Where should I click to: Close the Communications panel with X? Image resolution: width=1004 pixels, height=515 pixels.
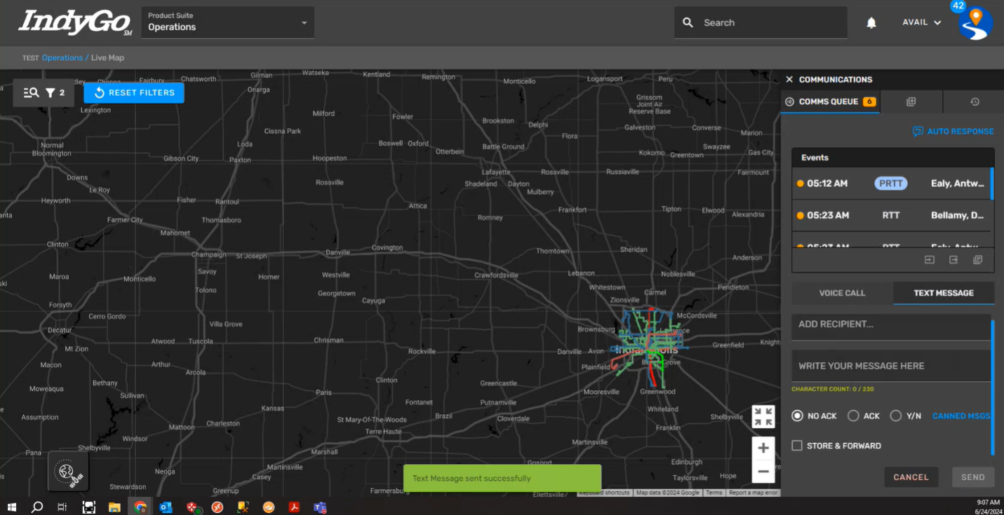coord(789,80)
